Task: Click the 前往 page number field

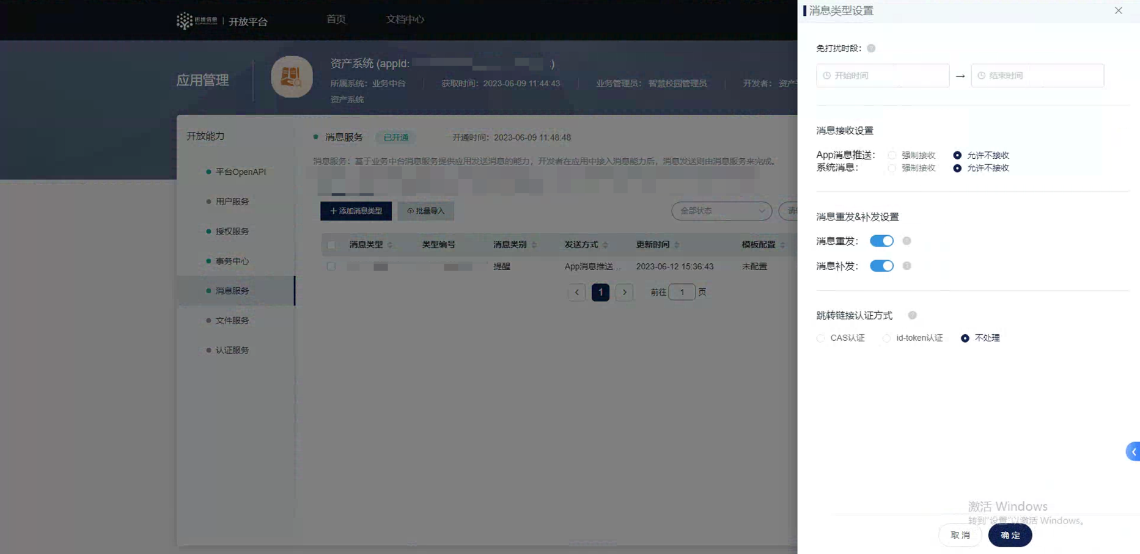Action: coord(682,292)
